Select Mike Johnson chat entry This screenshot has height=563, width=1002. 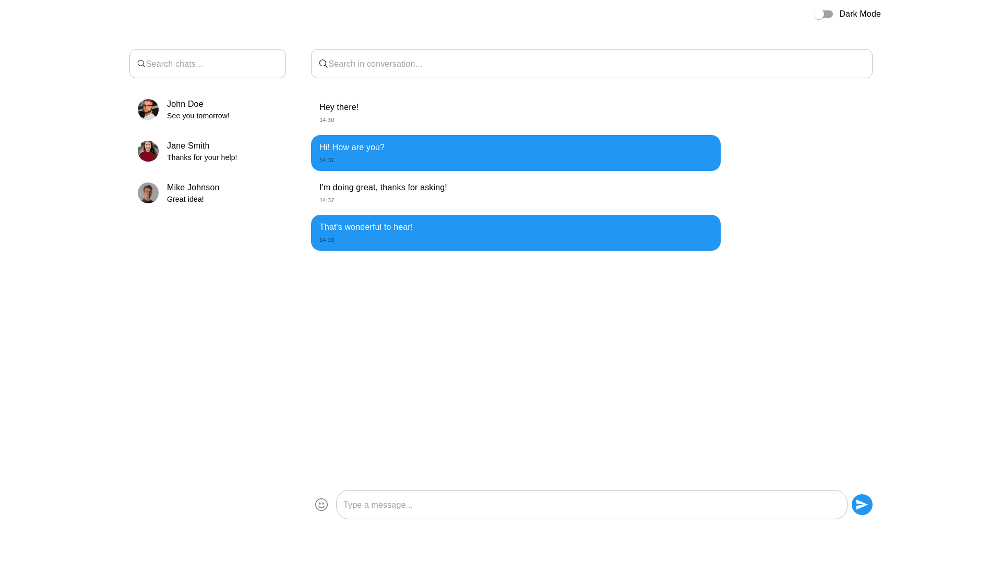click(x=193, y=188)
